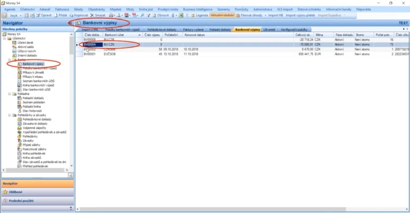
Task: Click the Přidat button
Action: point(61,15)
